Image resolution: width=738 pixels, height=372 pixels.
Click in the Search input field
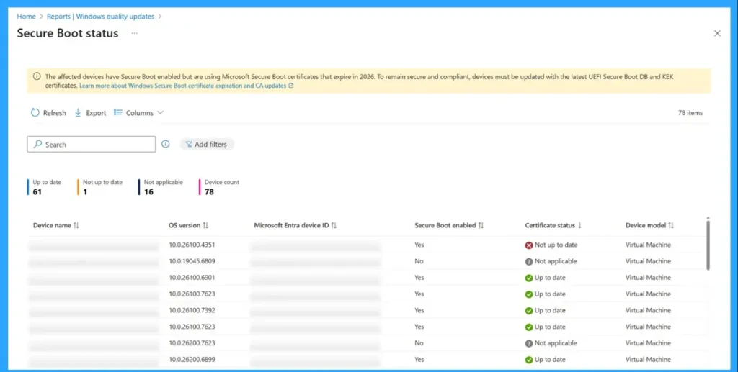(92, 144)
